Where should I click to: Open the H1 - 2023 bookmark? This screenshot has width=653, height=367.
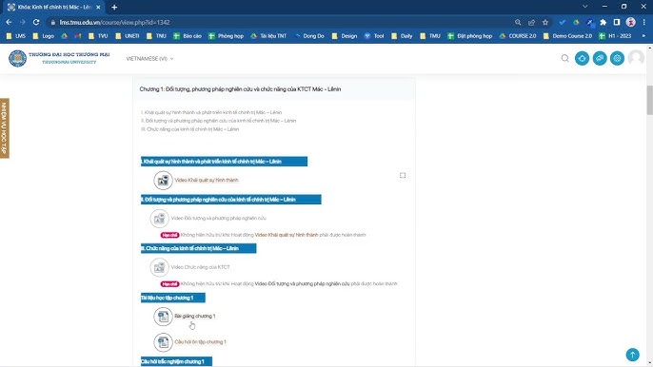(x=615, y=36)
